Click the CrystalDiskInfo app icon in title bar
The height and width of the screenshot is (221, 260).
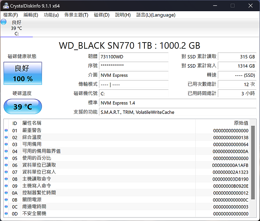click(x=6, y=6)
